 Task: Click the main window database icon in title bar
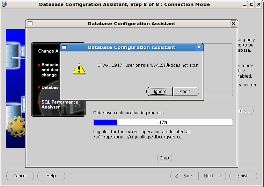[5, 4]
